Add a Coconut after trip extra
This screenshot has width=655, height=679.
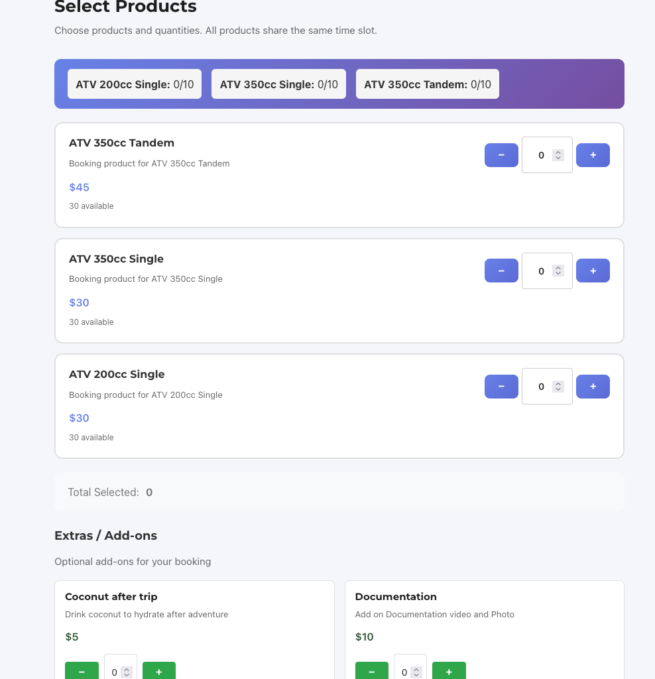[159, 672]
